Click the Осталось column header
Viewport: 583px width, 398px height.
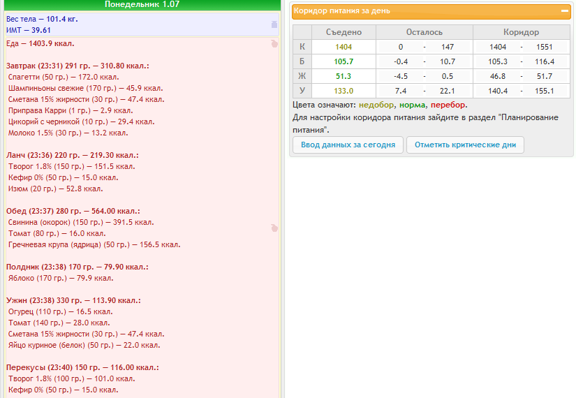pos(425,32)
